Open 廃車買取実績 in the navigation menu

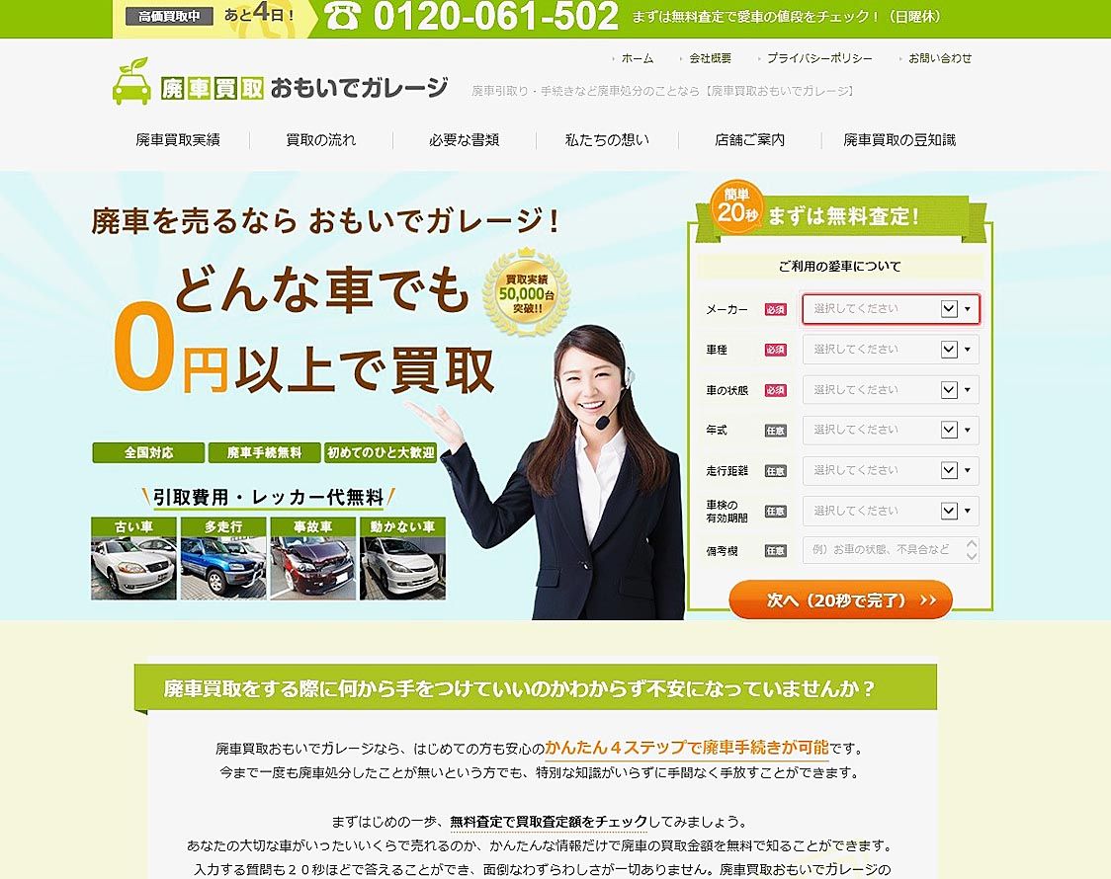(x=178, y=140)
